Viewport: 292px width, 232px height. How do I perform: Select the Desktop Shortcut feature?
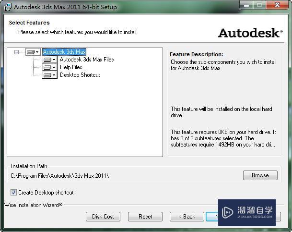[x=80, y=75]
